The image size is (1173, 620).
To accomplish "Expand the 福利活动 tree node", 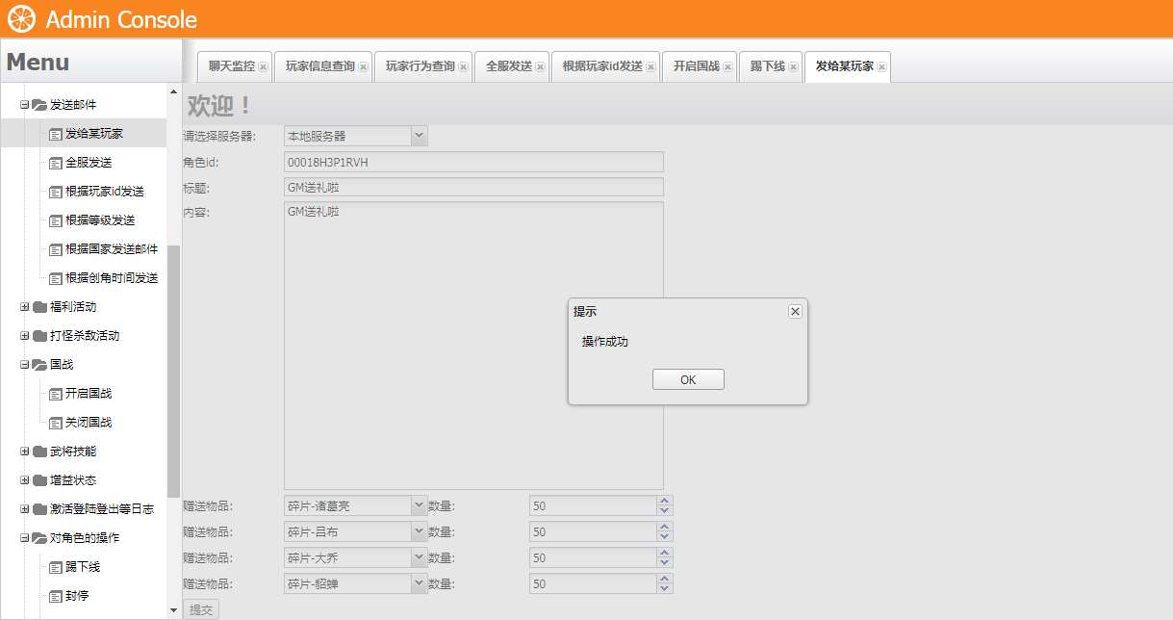I will 26,306.
